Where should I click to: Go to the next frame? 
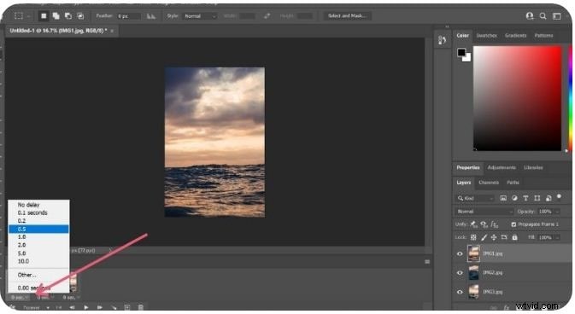coord(99,307)
